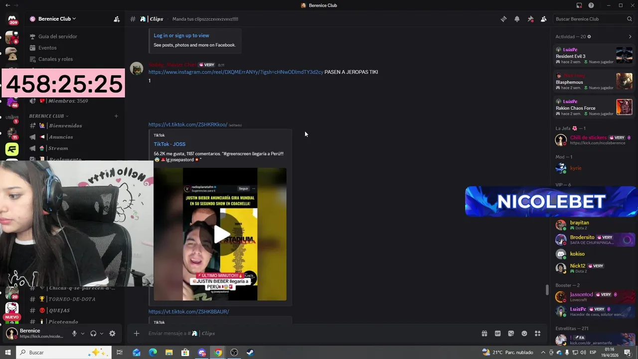Add channel plus next to BERENICE CLUB

coord(116,116)
